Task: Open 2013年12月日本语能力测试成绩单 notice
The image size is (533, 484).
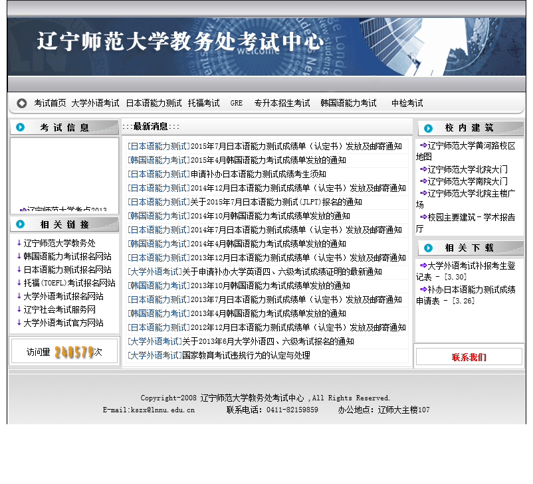Action: click(x=298, y=258)
